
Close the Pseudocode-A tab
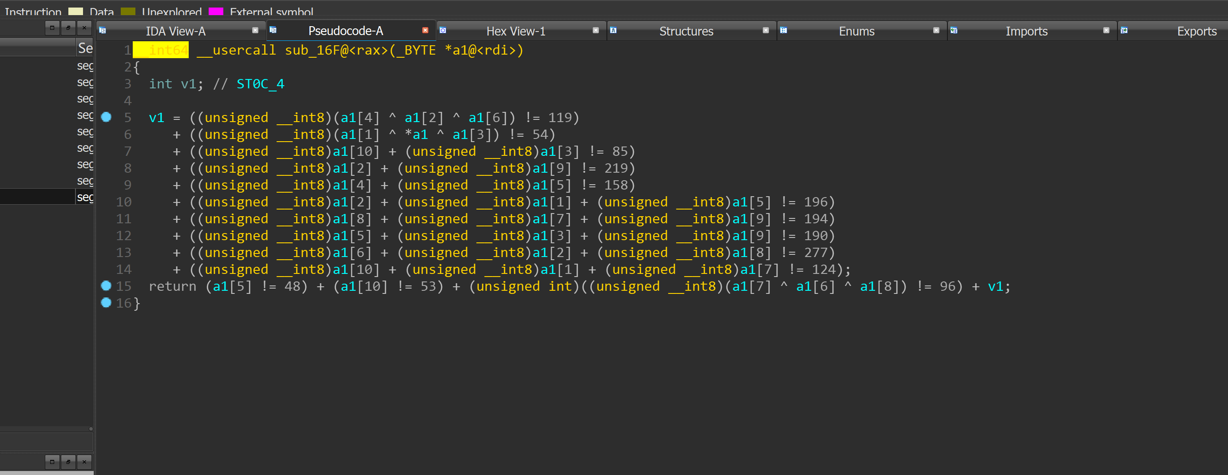pyautogui.click(x=425, y=31)
